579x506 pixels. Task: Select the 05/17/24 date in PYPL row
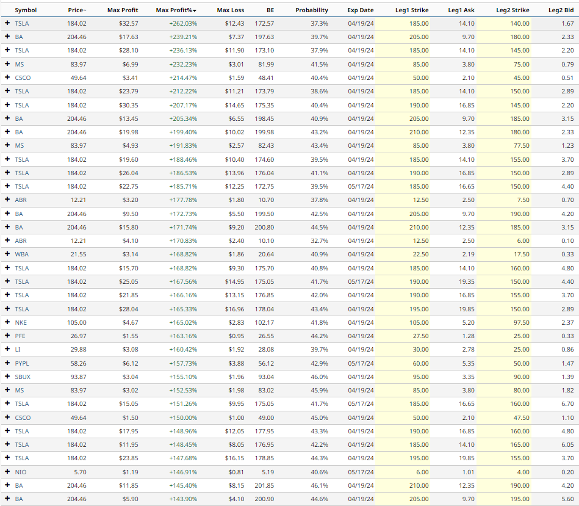(361, 363)
